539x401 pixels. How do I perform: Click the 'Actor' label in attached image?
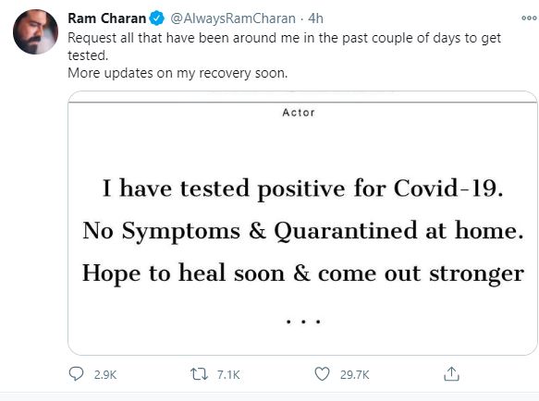pos(299,113)
